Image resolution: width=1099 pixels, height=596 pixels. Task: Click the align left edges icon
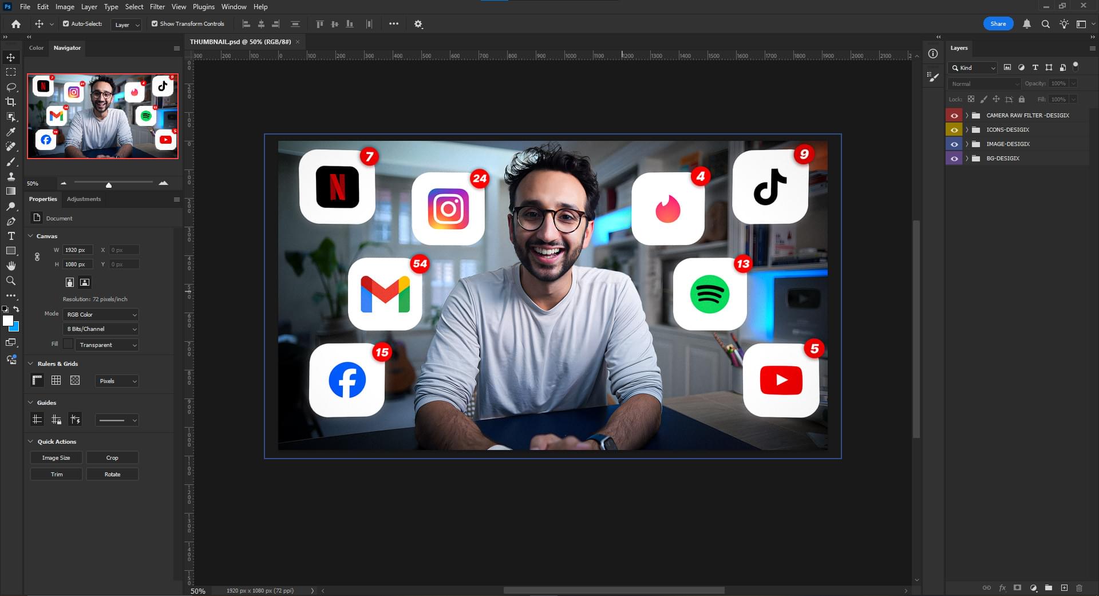coord(246,23)
